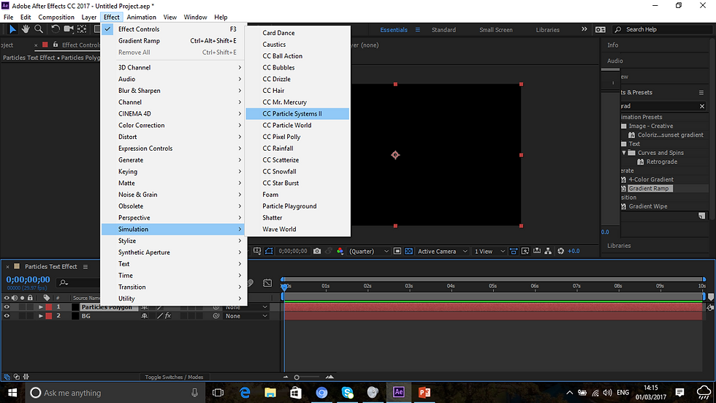716x403 pixels.
Task: Open the composition flowchart icon
Action: [x=549, y=252]
